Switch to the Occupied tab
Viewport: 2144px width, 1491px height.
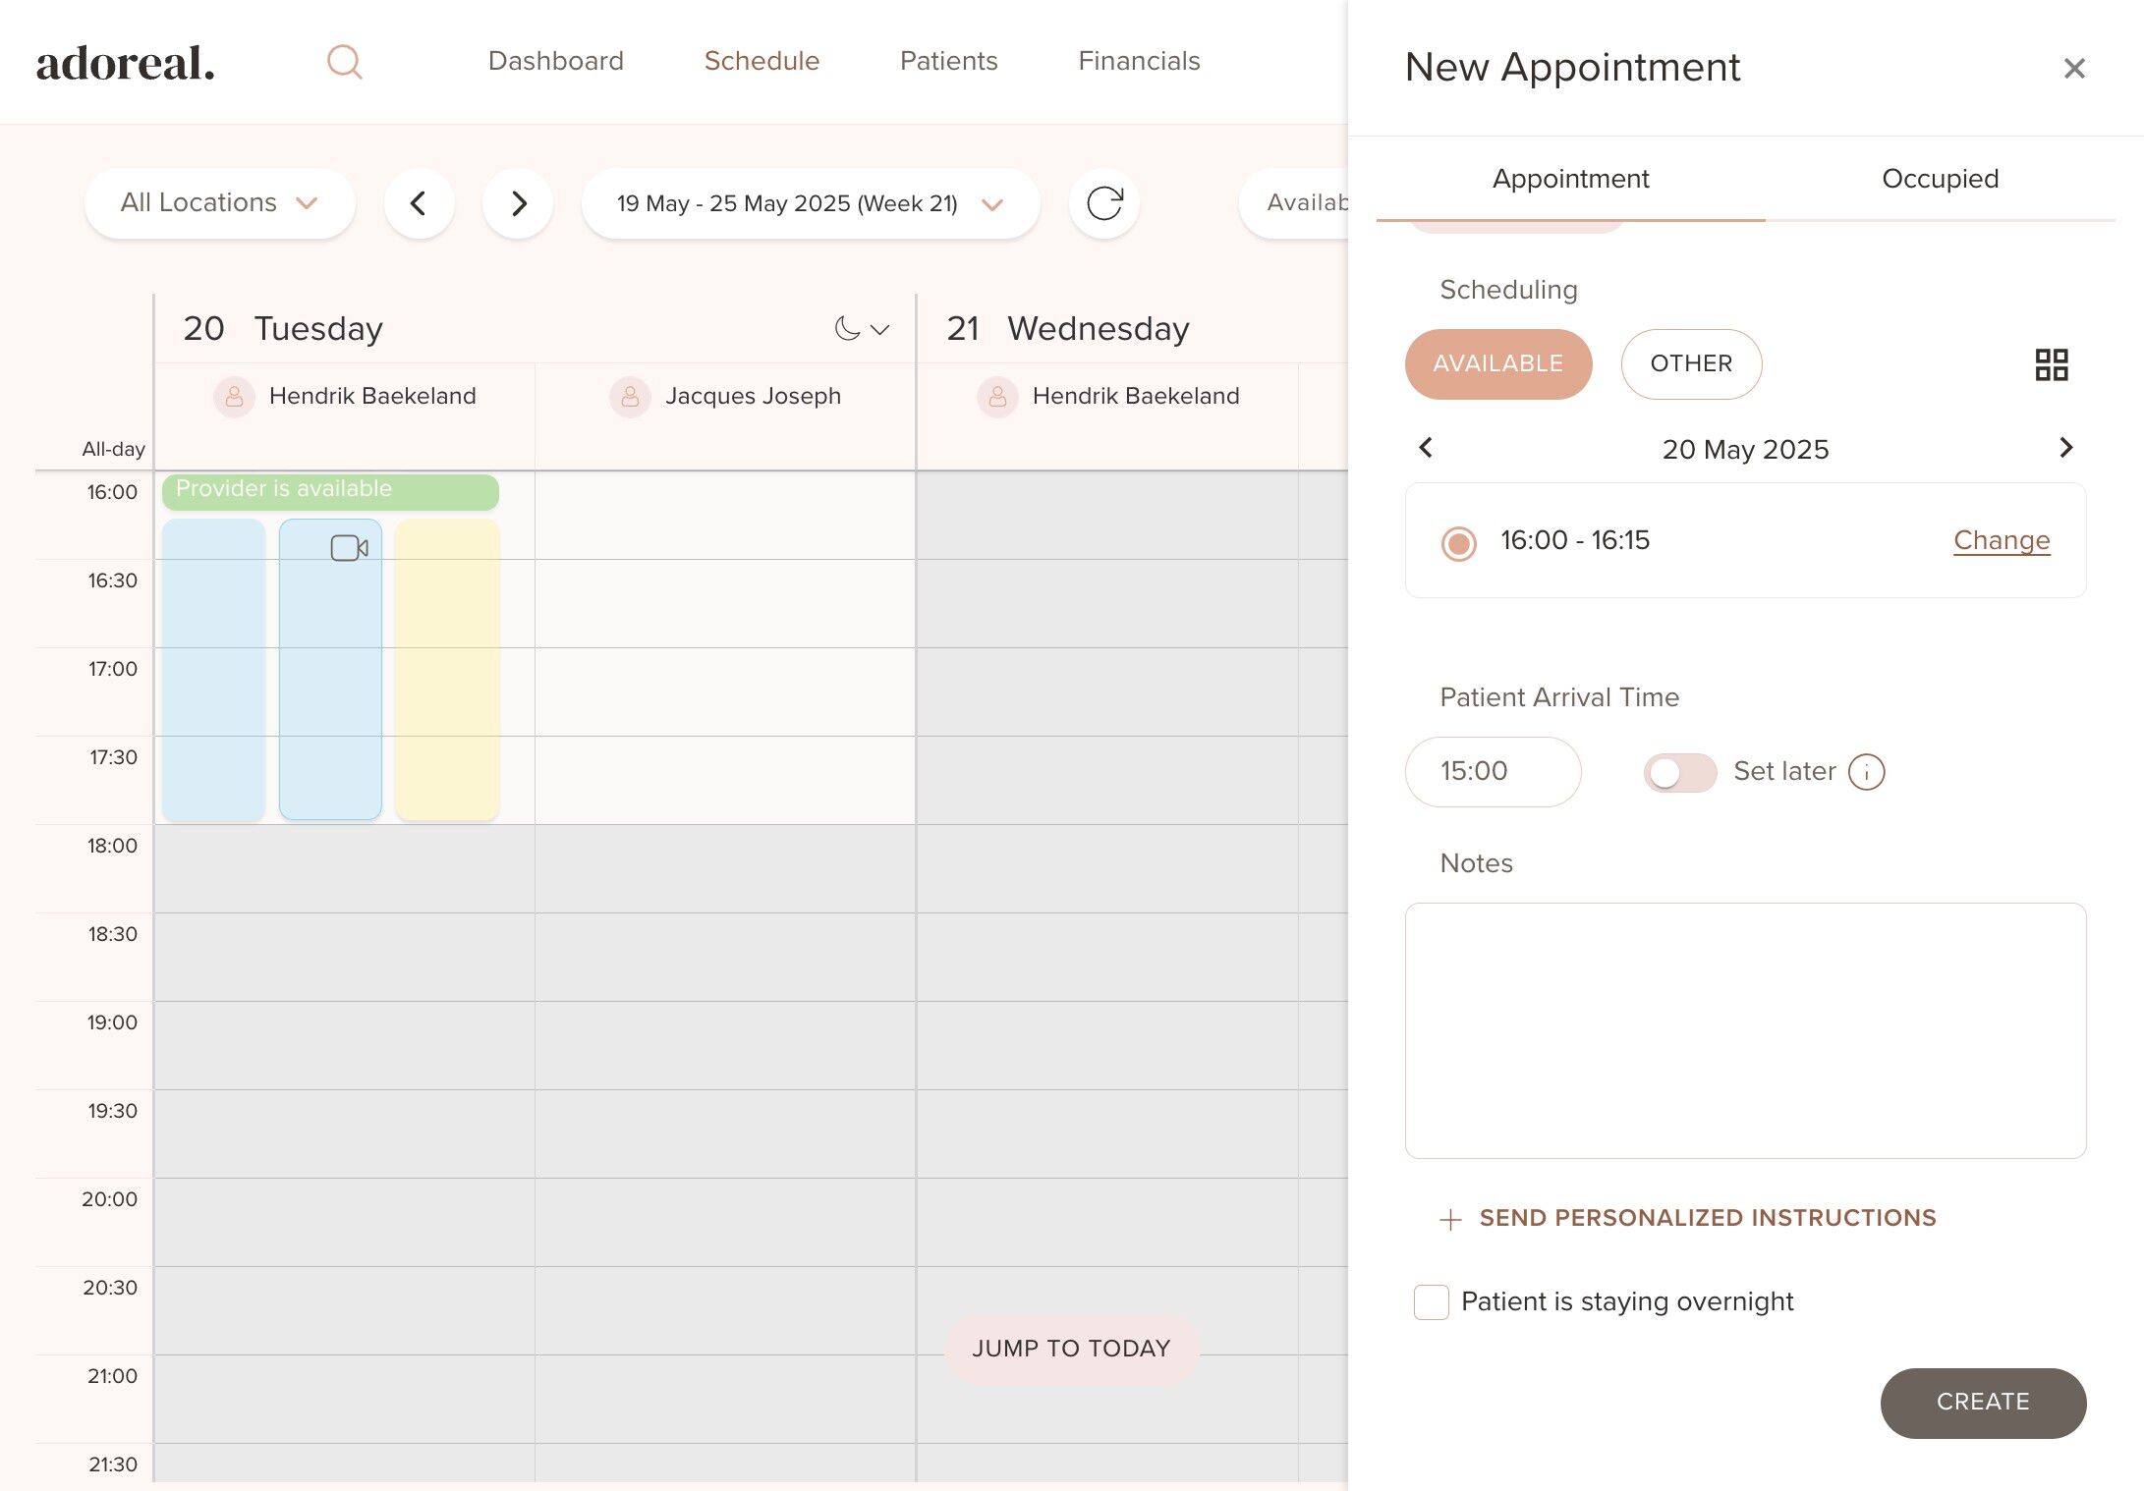[1940, 179]
